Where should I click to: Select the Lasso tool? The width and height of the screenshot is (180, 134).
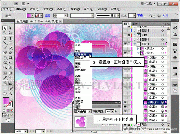(10, 33)
